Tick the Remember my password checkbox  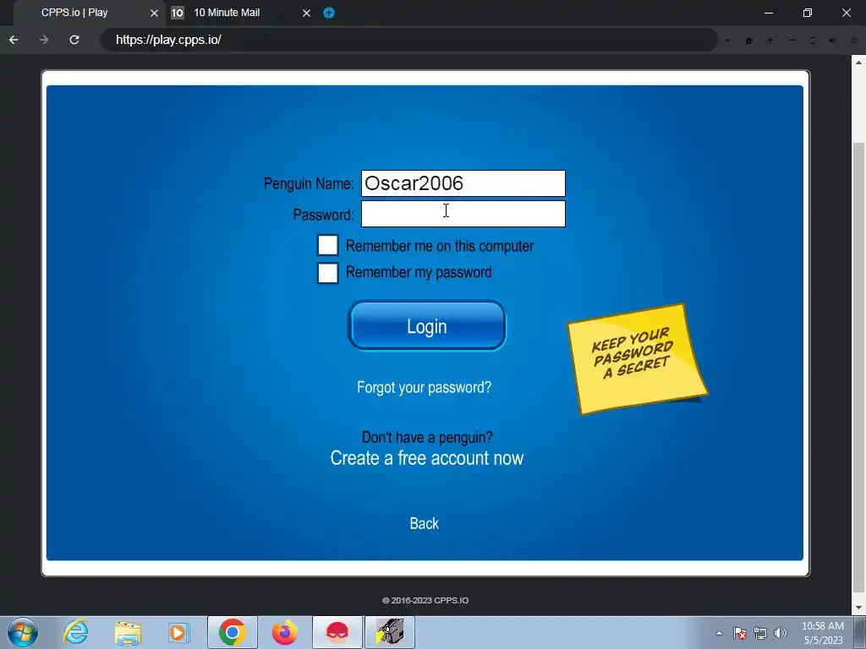(327, 273)
